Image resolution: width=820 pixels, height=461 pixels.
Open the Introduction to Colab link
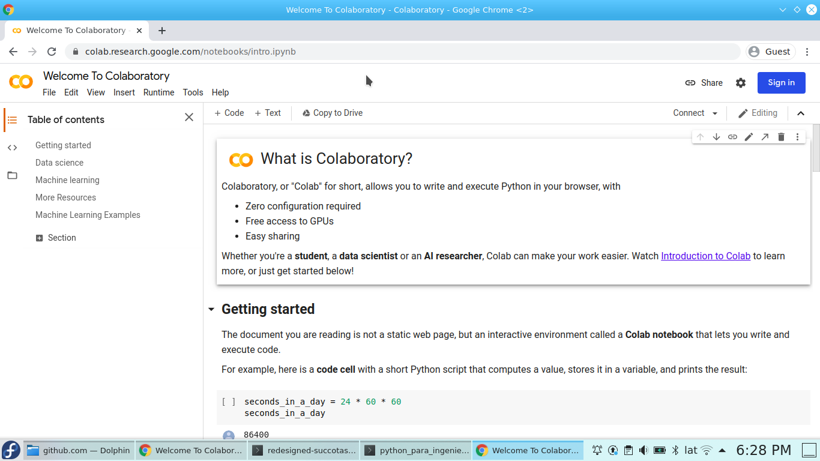pyautogui.click(x=706, y=256)
